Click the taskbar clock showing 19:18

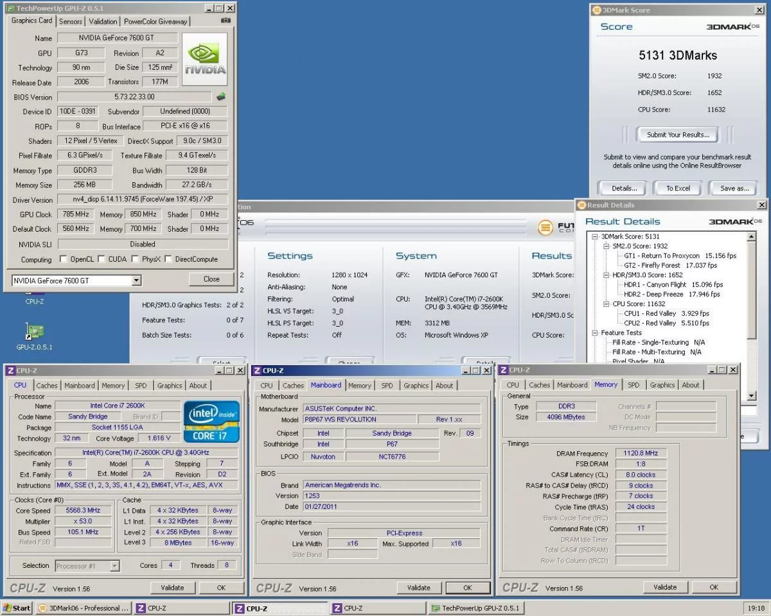(756, 608)
